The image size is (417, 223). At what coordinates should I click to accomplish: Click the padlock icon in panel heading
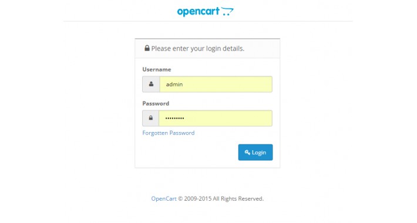click(147, 48)
